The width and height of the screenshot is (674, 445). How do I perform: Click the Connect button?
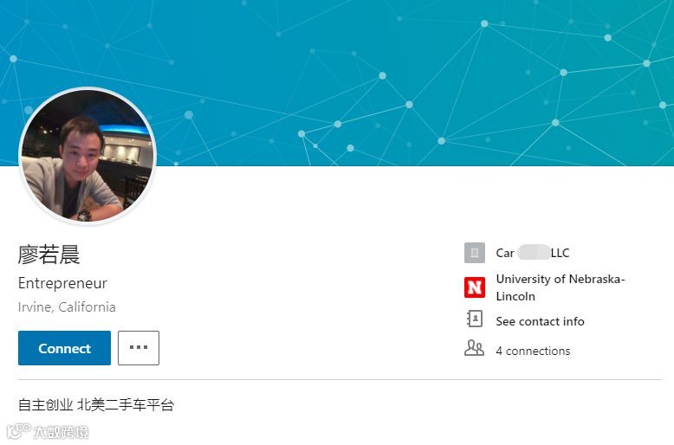(x=64, y=348)
